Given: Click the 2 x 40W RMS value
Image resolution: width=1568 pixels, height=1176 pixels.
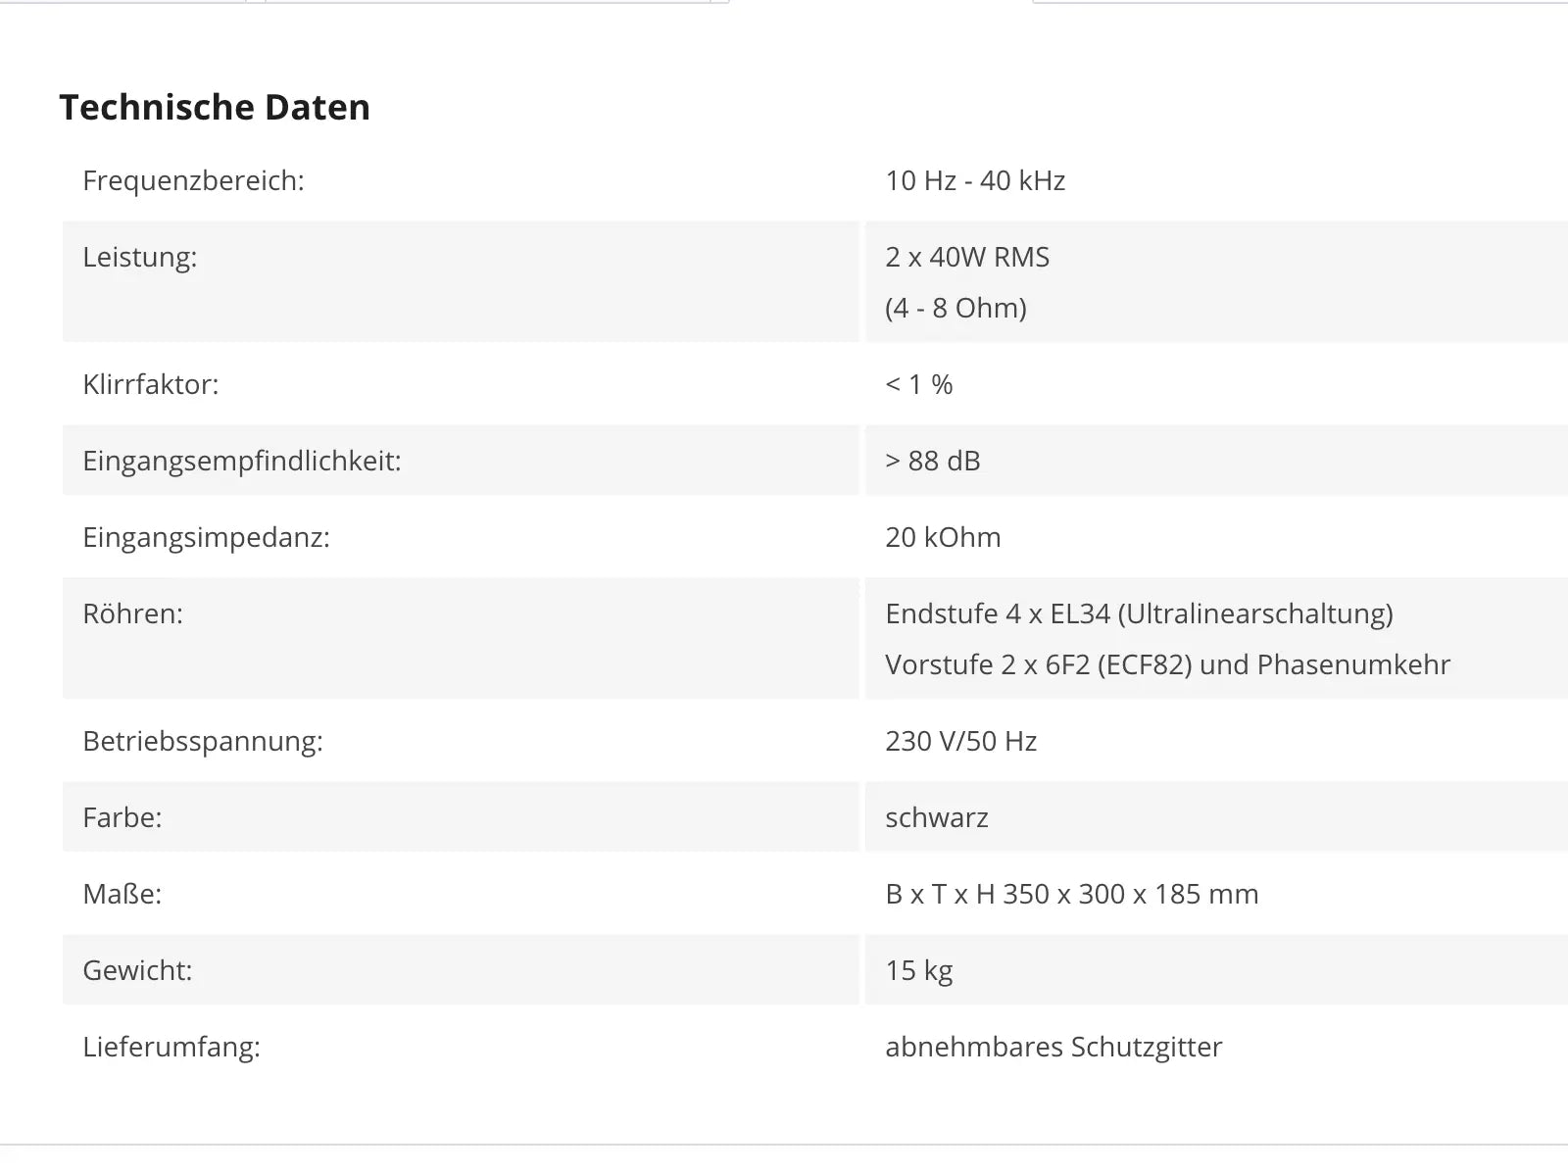Looking at the screenshot, I should tap(967, 257).
